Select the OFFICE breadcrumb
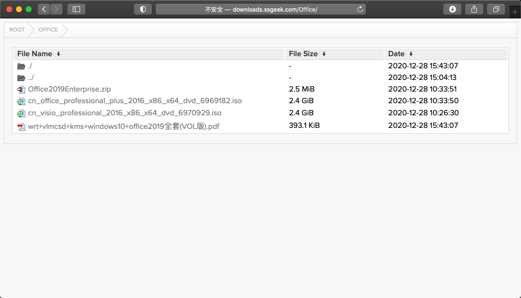521x298 pixels. 48,30
